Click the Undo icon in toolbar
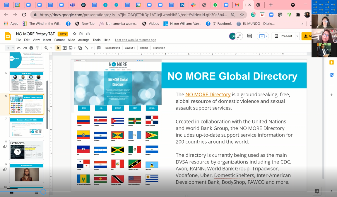The image size is (337, 197). click(x=19, y=48)
